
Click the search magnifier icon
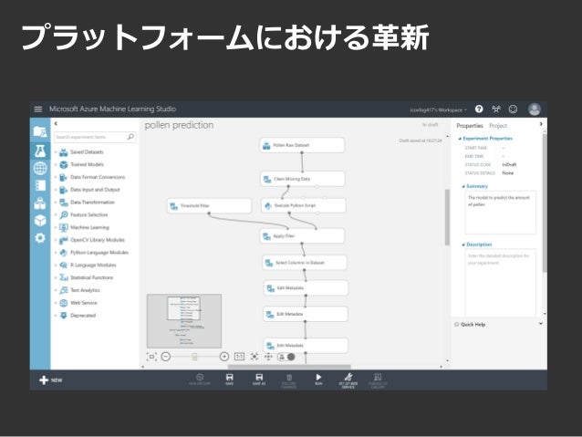(x=130, y=137)
